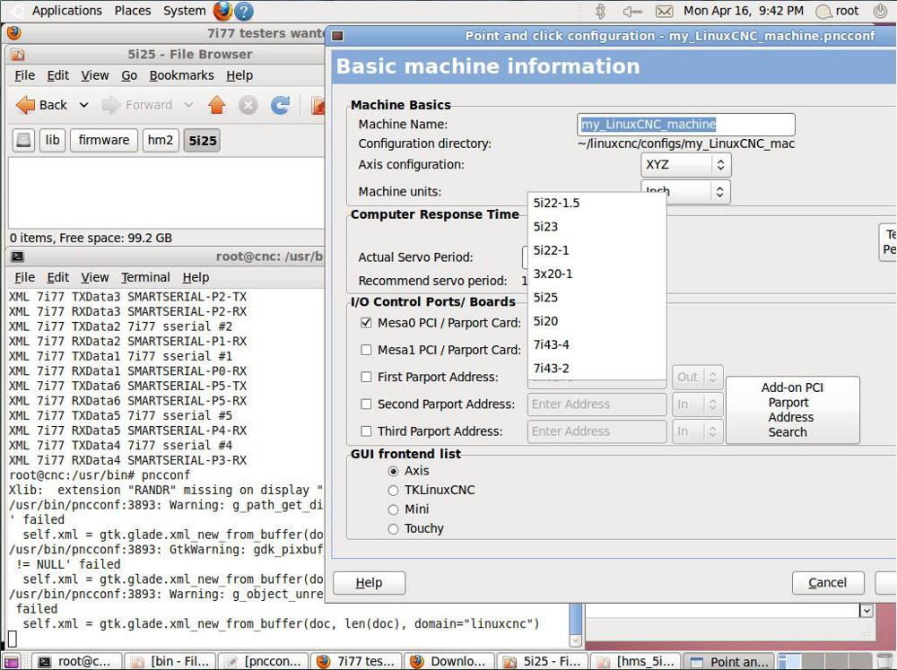Choose 7i43-4 from board list
Screen dimensions: 897x670
(597, 345)
